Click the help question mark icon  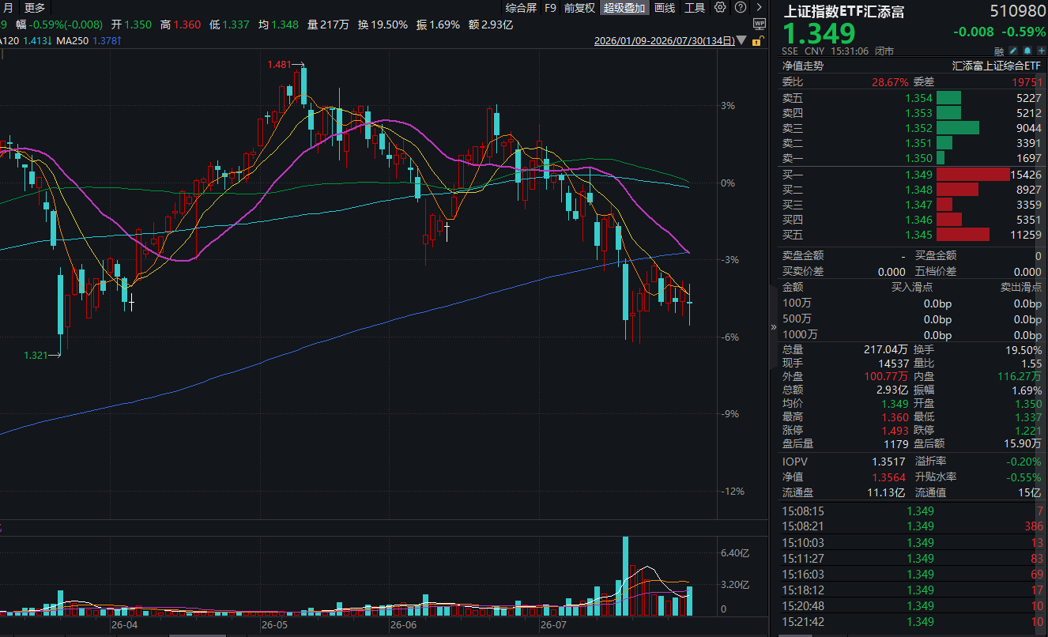point(740,7)
